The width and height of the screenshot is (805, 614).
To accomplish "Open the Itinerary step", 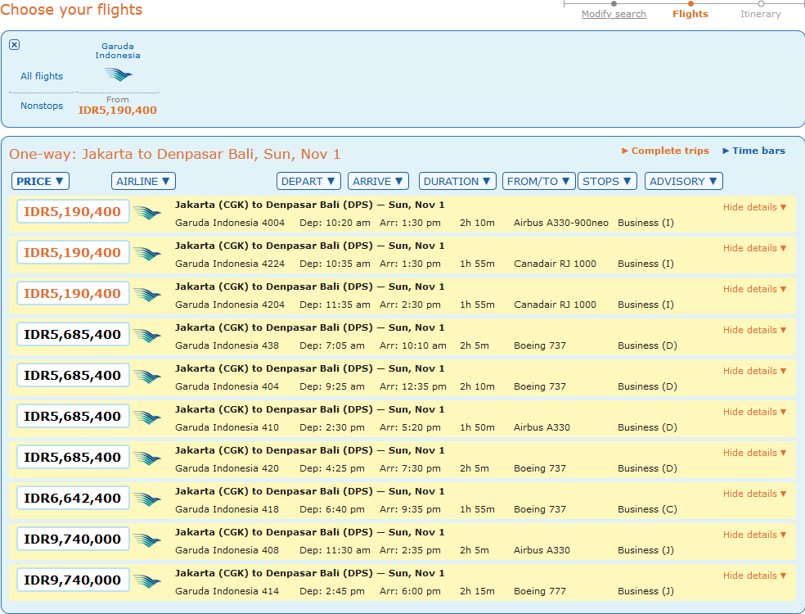I will click(760, 14).
